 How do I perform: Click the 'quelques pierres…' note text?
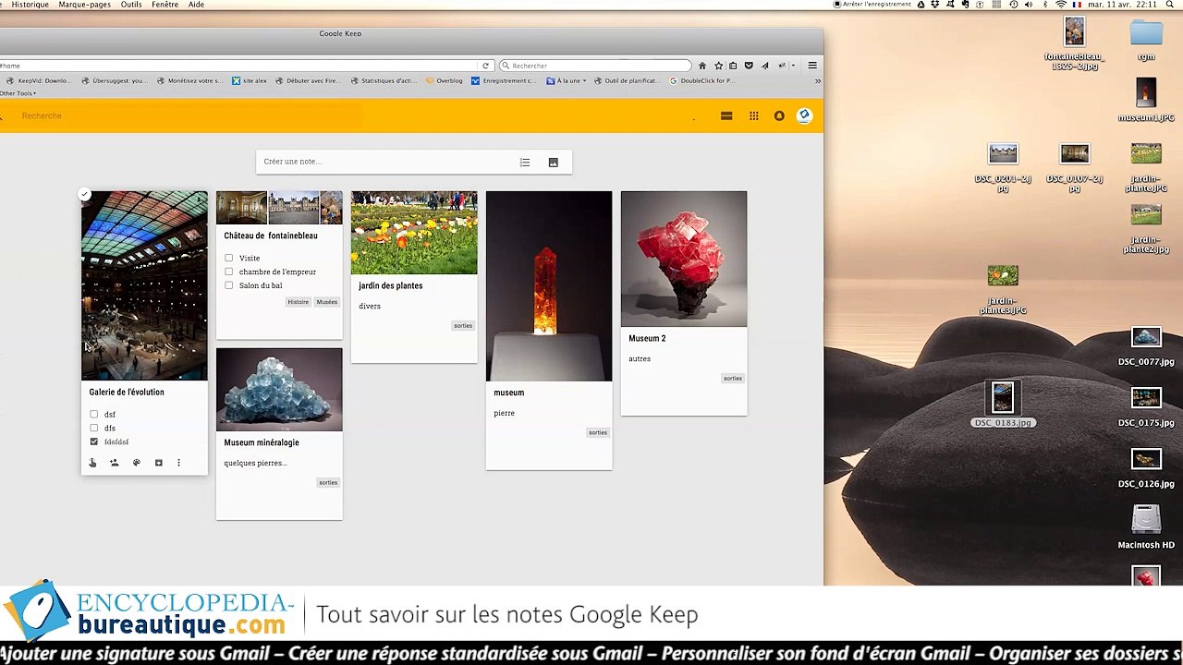[255, 463]
